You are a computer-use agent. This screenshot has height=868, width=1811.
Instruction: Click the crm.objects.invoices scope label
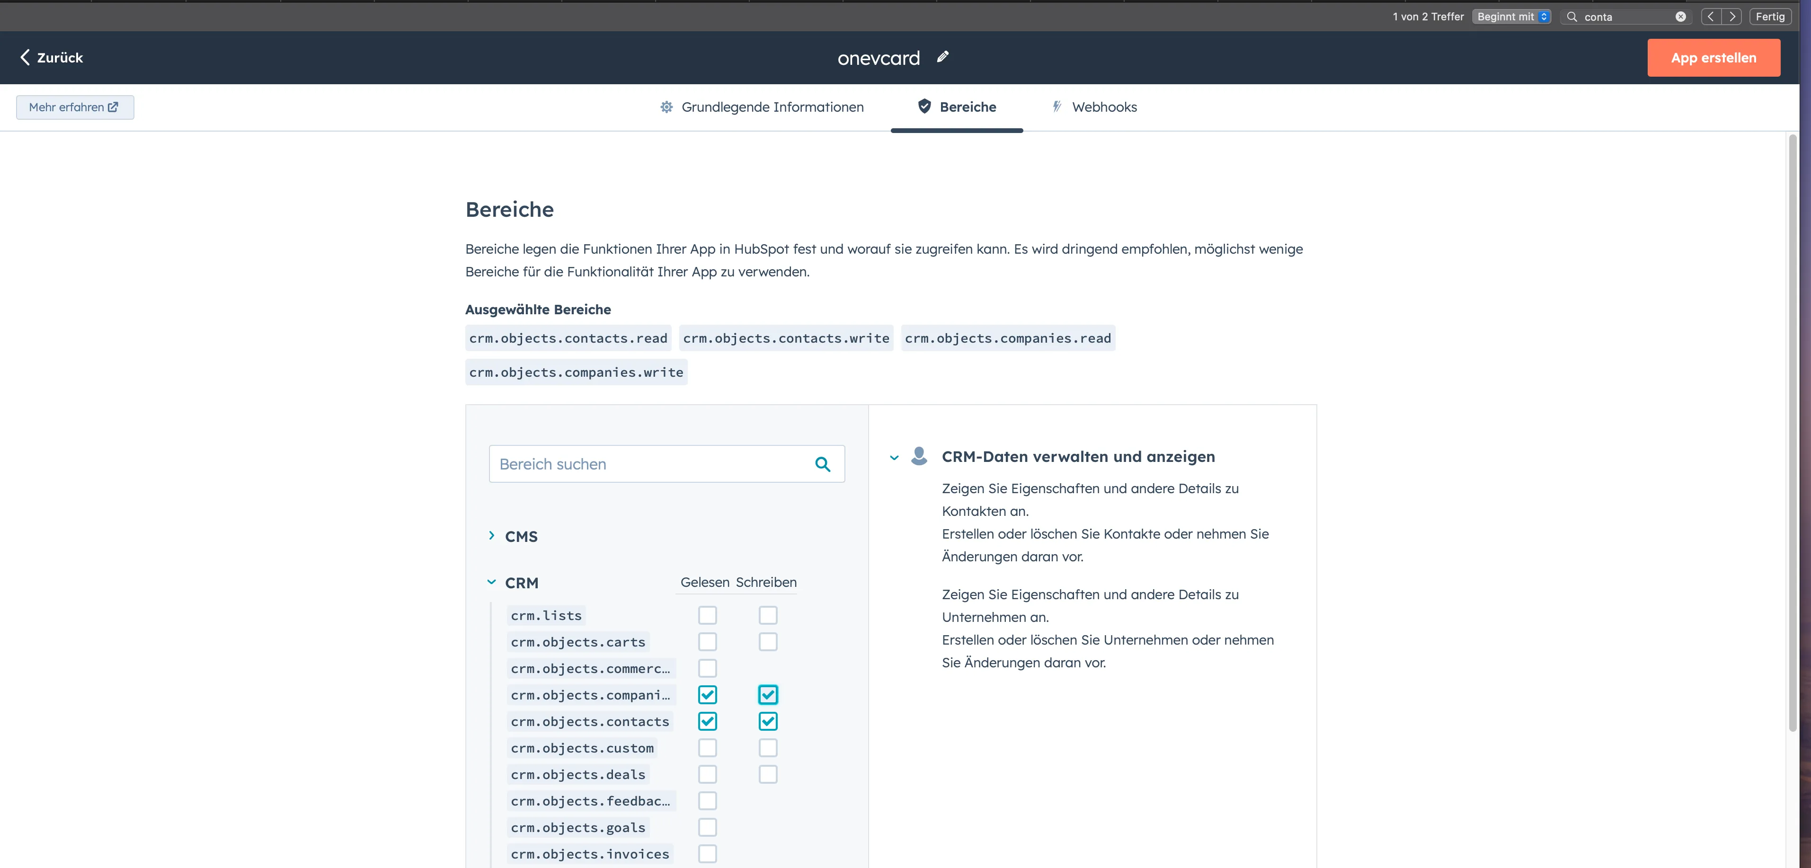point(590,854)
